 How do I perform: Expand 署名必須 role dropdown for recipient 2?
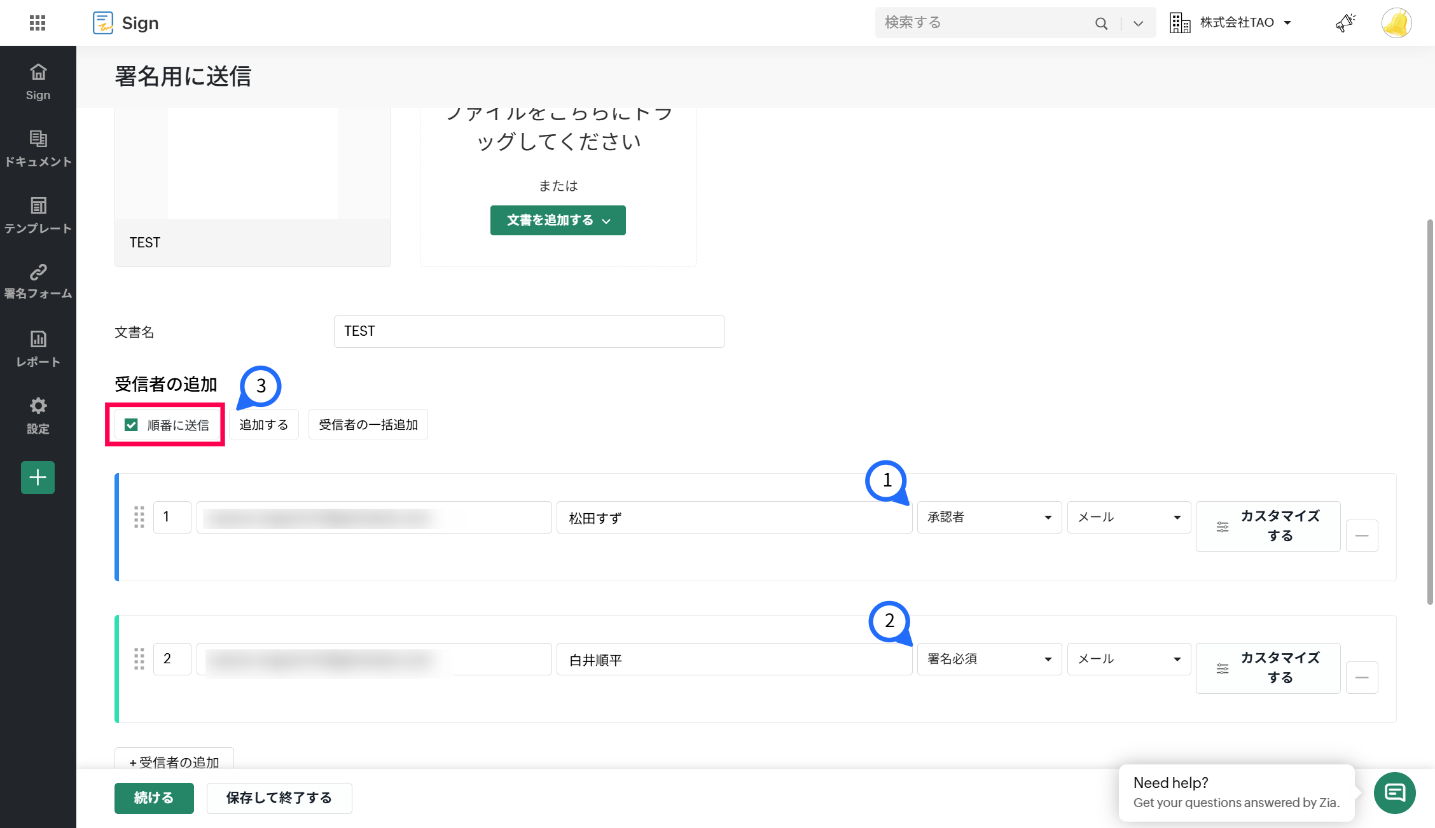tap(989, 659)
